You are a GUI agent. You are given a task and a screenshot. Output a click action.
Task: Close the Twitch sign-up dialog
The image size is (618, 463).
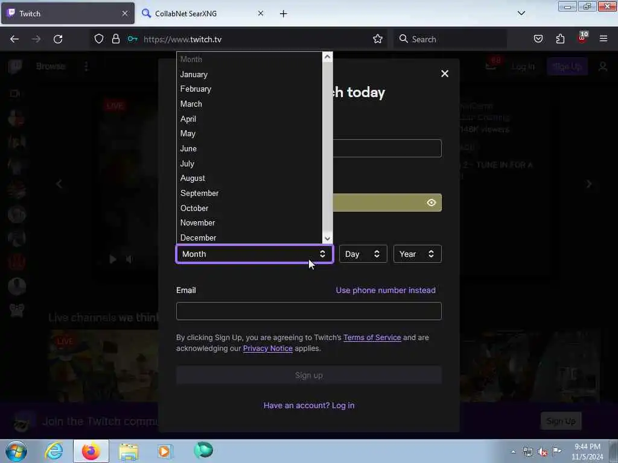(x=445, y=74)
